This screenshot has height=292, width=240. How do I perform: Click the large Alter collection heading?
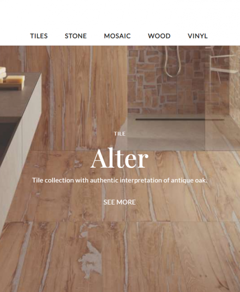click(x=120, y=159)
